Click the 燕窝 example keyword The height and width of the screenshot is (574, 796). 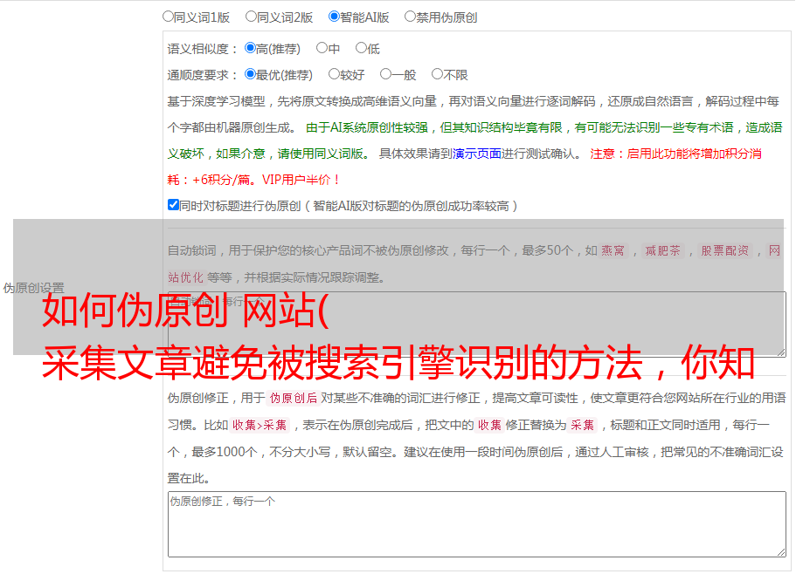click(613, 250)
